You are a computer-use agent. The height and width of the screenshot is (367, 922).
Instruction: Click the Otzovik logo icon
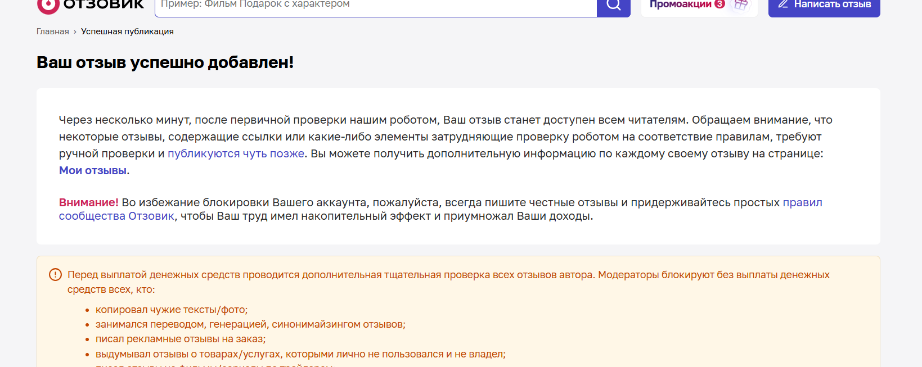(48, 6)
